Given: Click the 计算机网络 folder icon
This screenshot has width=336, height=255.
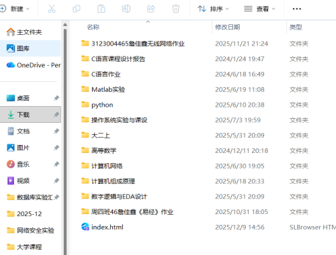Looking at the screenshot, I should coord(85,166).
